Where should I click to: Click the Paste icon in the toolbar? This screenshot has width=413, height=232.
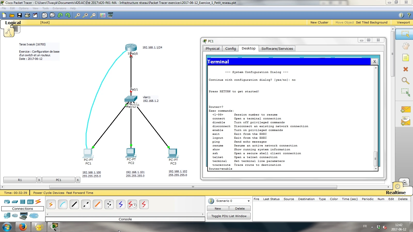[x=52, y=15]
